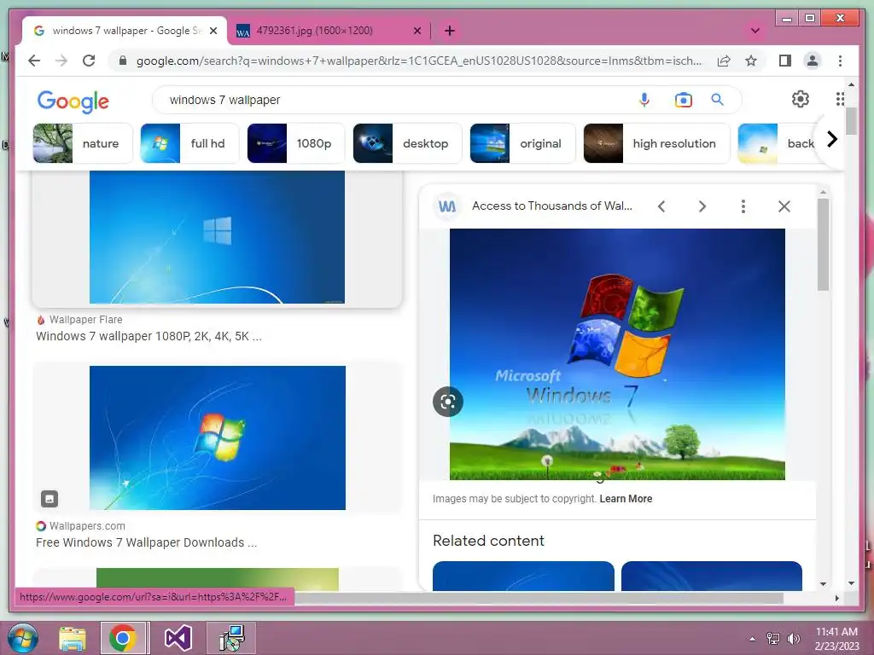The height and width of the screenshot is (655, 874).
Task: Click the page vertical scrollbar thumb
Action: point(851,121)
